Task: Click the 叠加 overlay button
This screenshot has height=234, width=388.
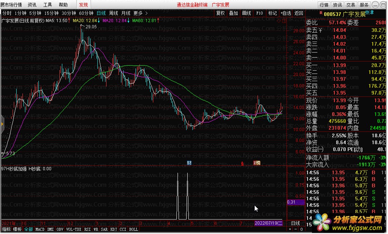Action: (233, 13)
